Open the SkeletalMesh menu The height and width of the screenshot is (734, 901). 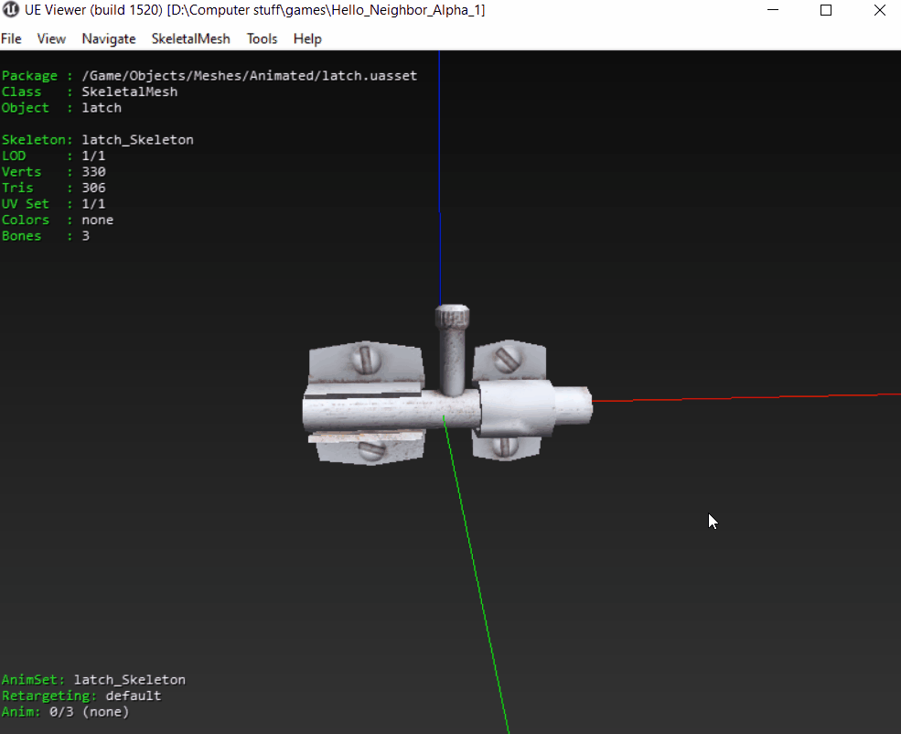tap(191, 38)
